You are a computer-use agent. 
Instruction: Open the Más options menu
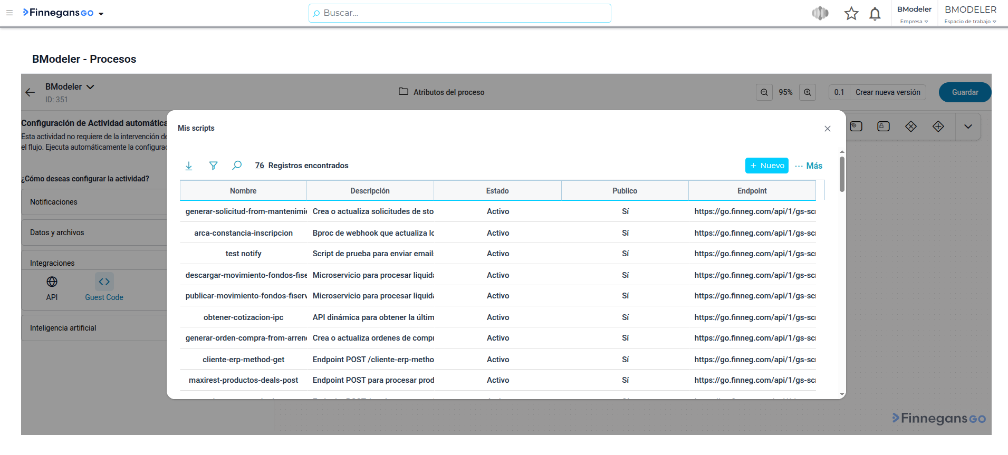click(809, 166)
